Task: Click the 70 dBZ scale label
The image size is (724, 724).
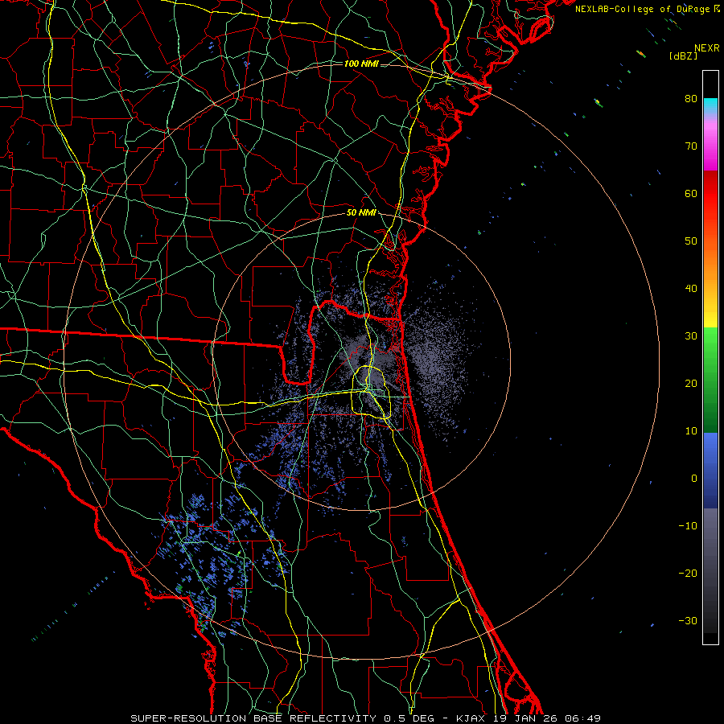Action: (x=691, y=146)
